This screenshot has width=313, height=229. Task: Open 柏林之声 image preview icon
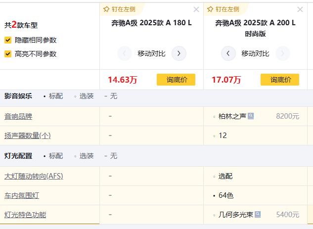tap(251, 116)
